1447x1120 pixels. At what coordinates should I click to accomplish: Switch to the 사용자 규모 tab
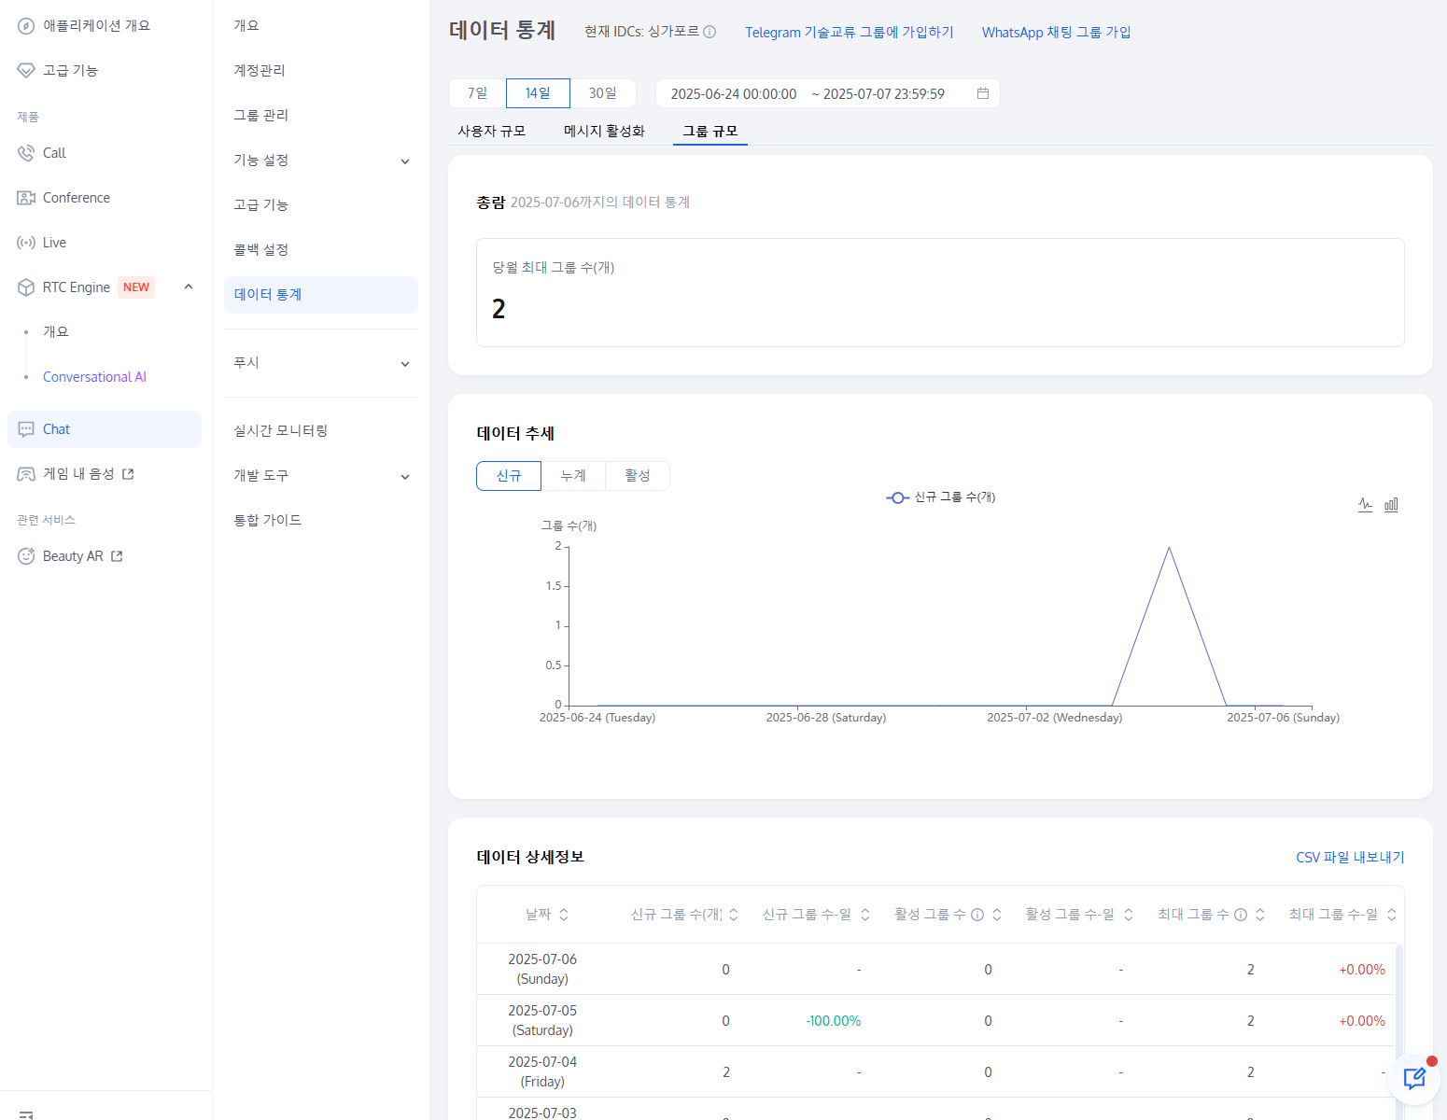coord(491,131)
